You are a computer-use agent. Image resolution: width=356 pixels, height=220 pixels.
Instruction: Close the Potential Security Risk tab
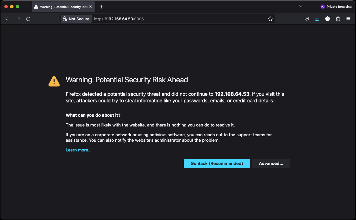[91, 7]
